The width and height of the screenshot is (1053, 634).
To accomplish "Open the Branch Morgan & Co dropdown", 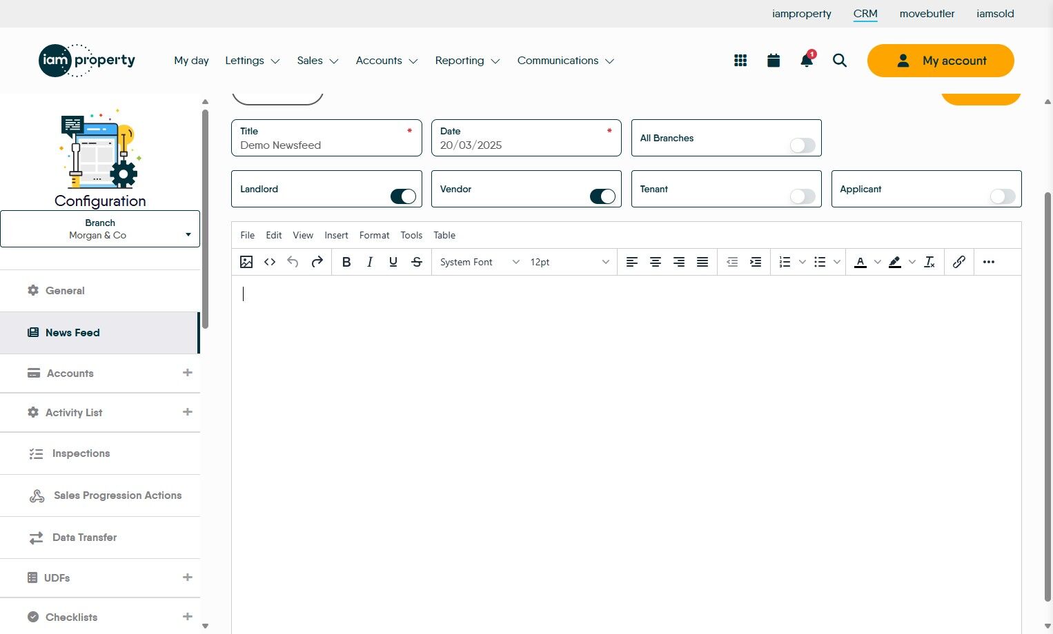I will (100, 229).
